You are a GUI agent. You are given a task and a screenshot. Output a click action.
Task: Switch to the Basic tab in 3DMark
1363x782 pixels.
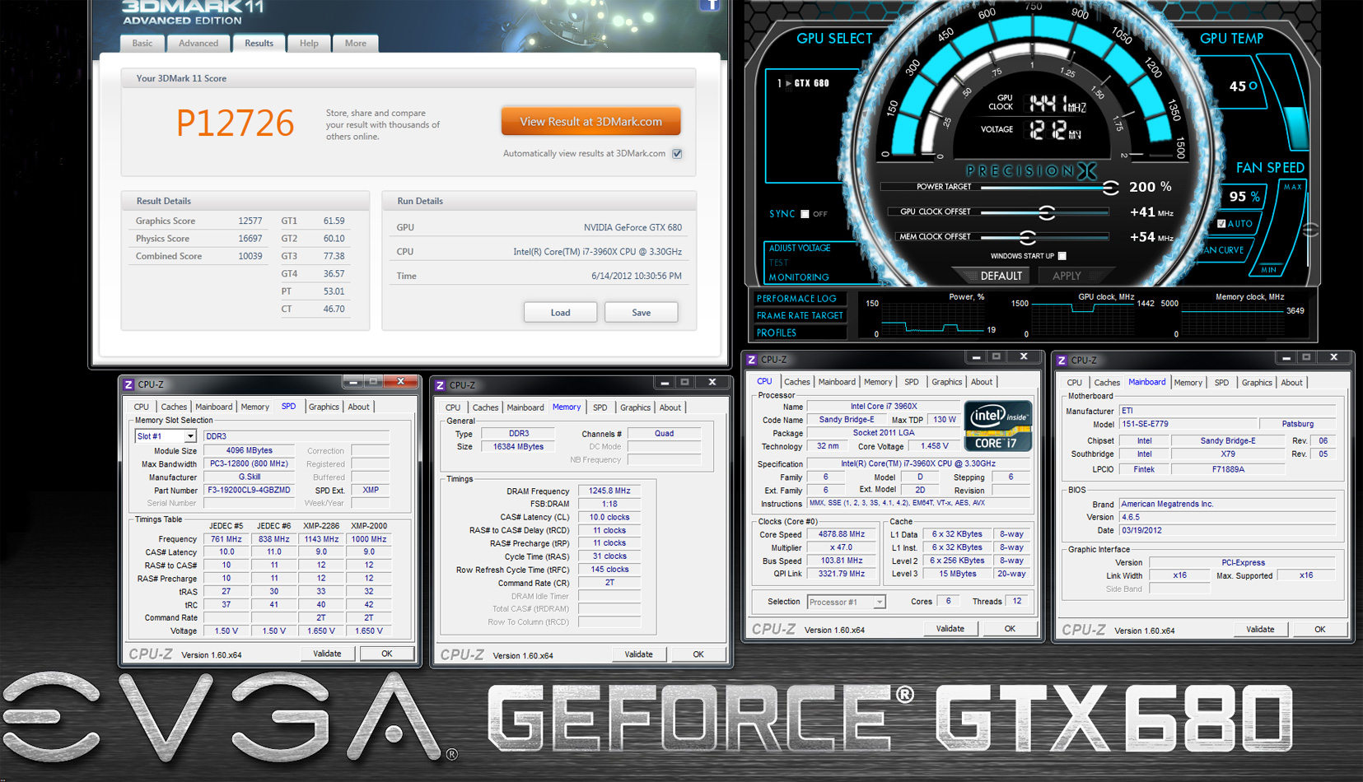click(x=142, y=44)
